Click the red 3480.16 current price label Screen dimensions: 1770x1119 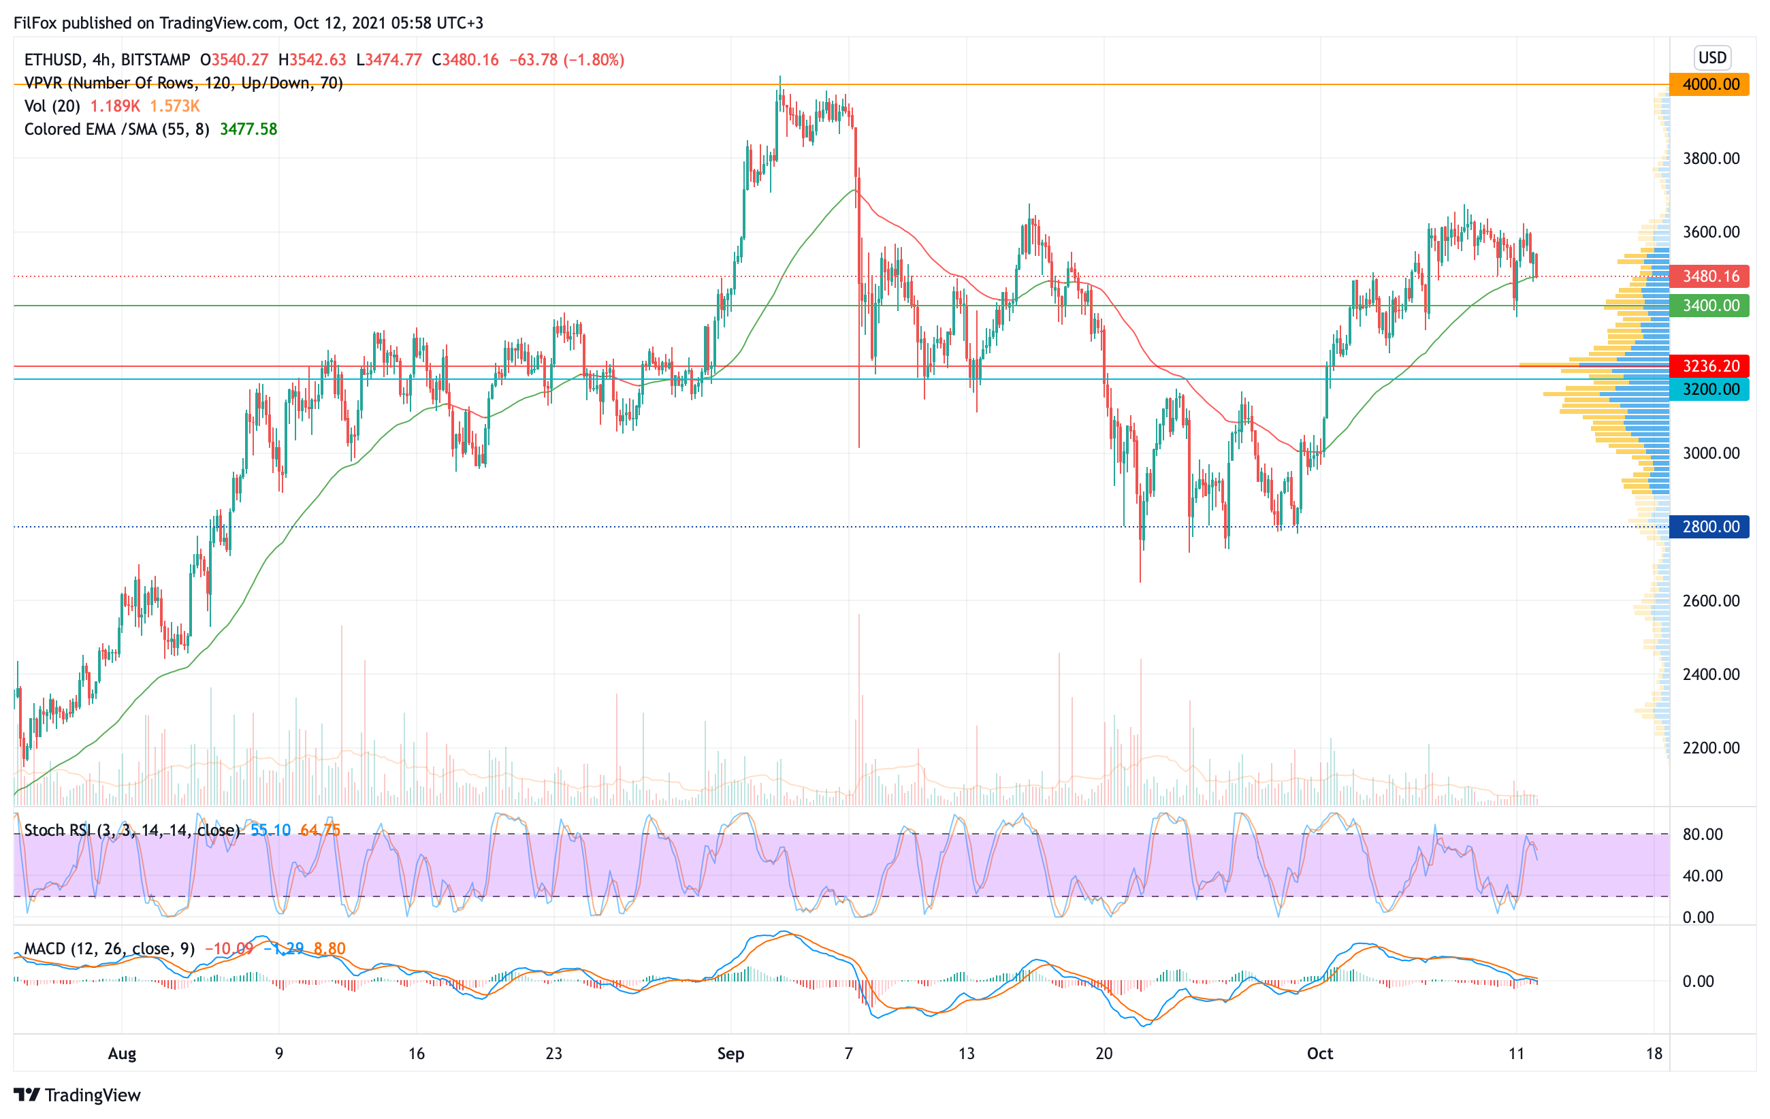(x=1709, y=276)
